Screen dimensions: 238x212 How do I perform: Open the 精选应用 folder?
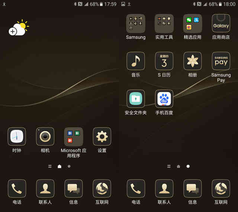(x=193, y=23)
